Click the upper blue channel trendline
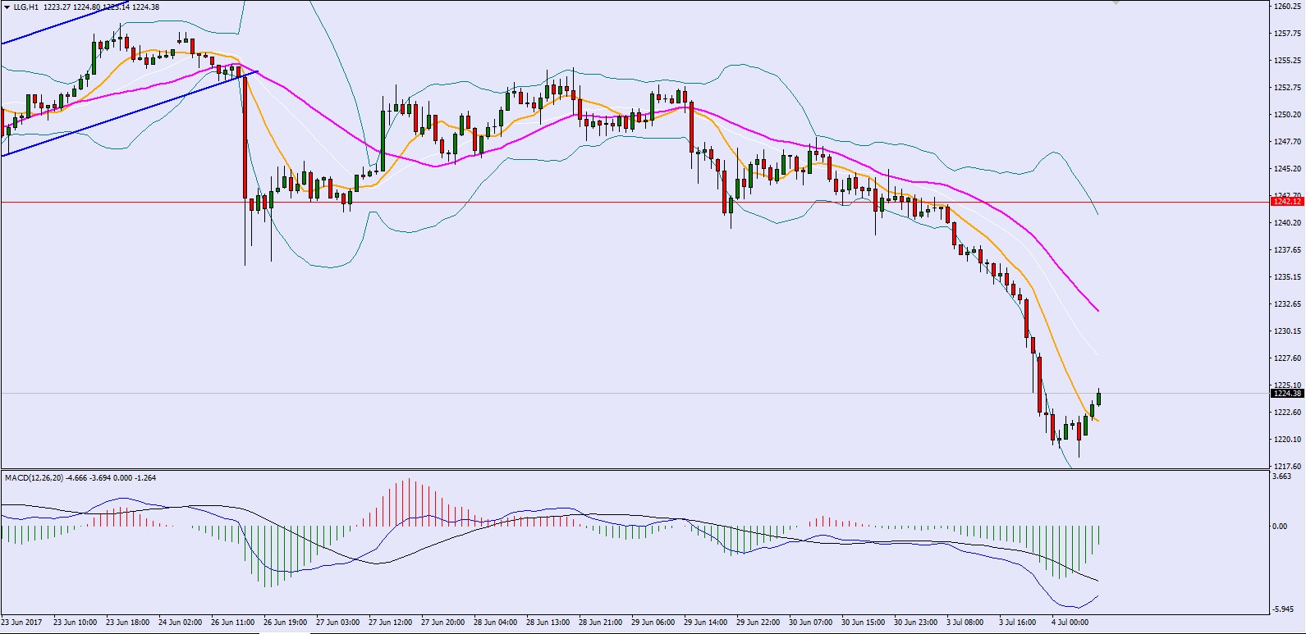Viewport: 1306px width, 634px height. pyautogui.click(x=49, y=29)
